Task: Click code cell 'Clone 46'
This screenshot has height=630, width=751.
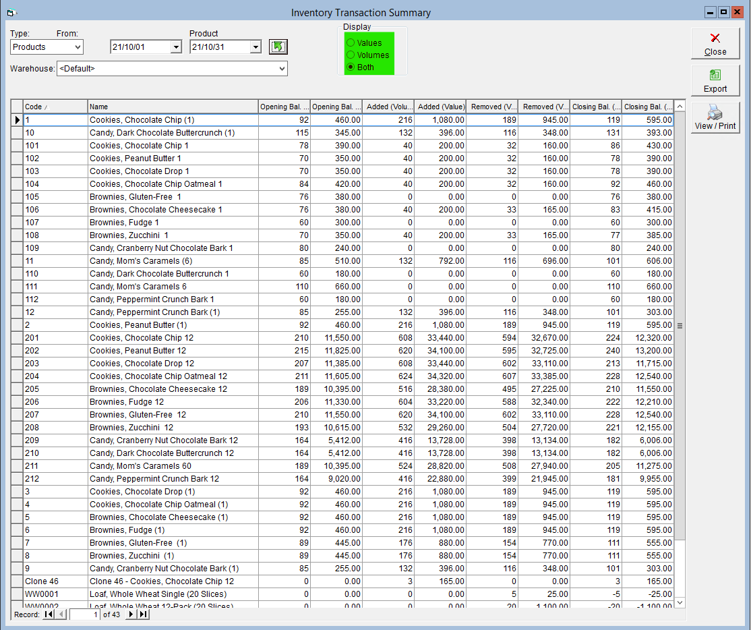Action: click(x=55, y=581)
